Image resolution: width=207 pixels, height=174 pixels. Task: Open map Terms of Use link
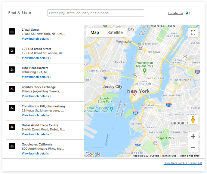point(169,156)
